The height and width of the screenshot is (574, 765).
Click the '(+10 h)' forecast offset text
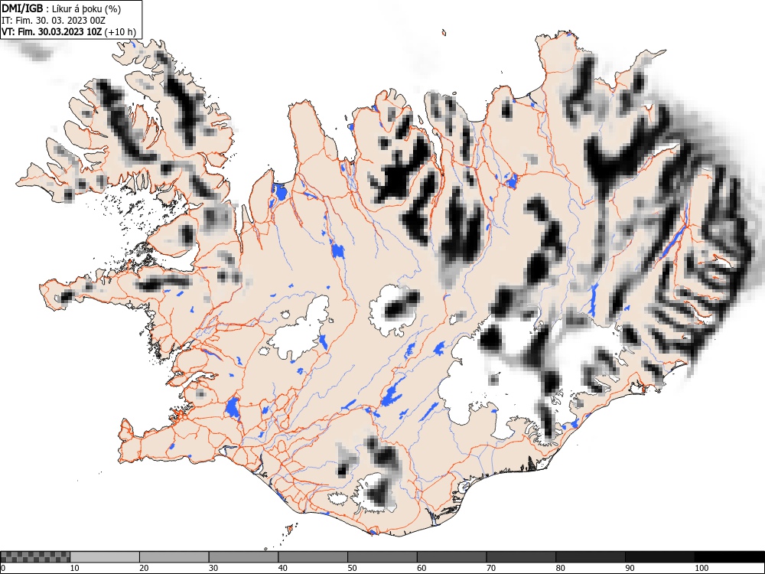click(120, 31)
